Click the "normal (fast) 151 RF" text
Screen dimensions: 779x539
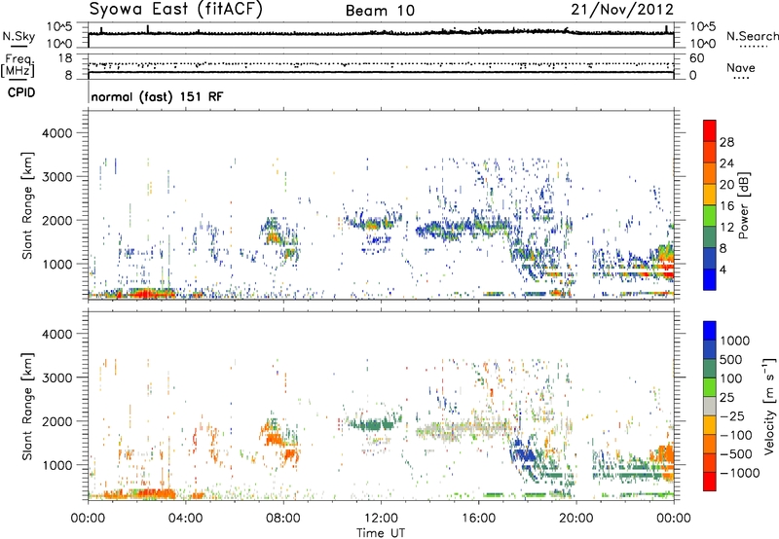point(157,96)
